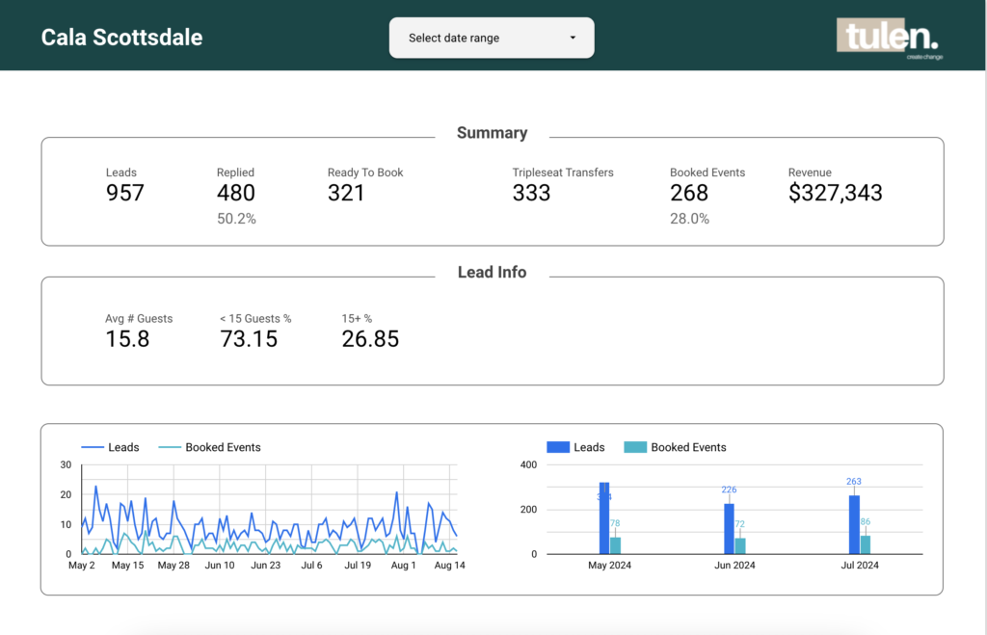Click Booked Events teal swatch in bar chart legend
Viewport: 987px width, 635px height.
click(x=635, y=447)
